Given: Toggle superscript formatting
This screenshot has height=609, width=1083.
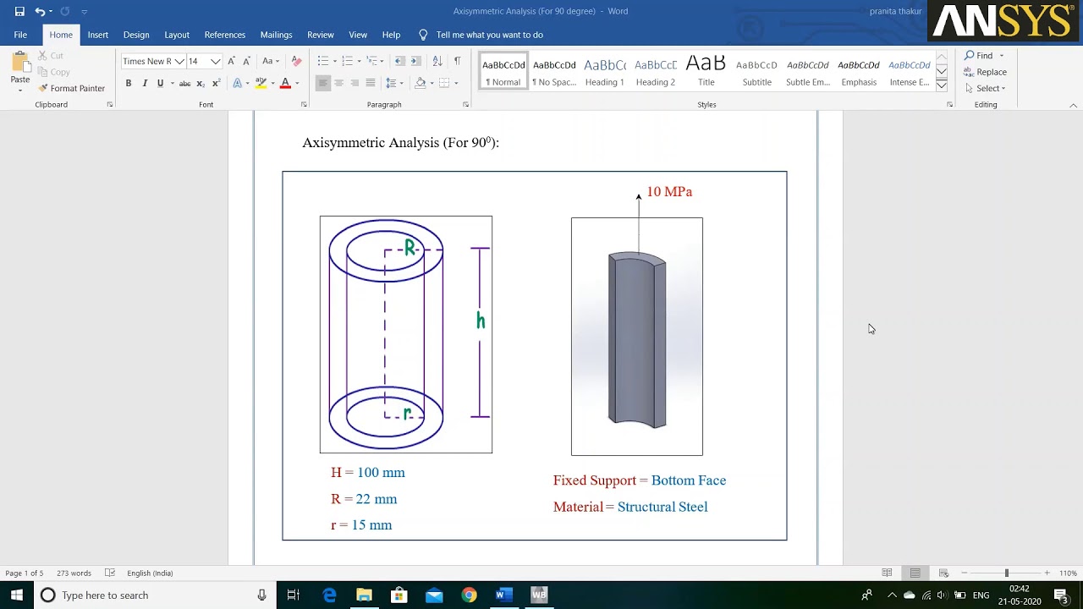Looking at the screenshot, I should pyautogui.click(x=216, y=83).
